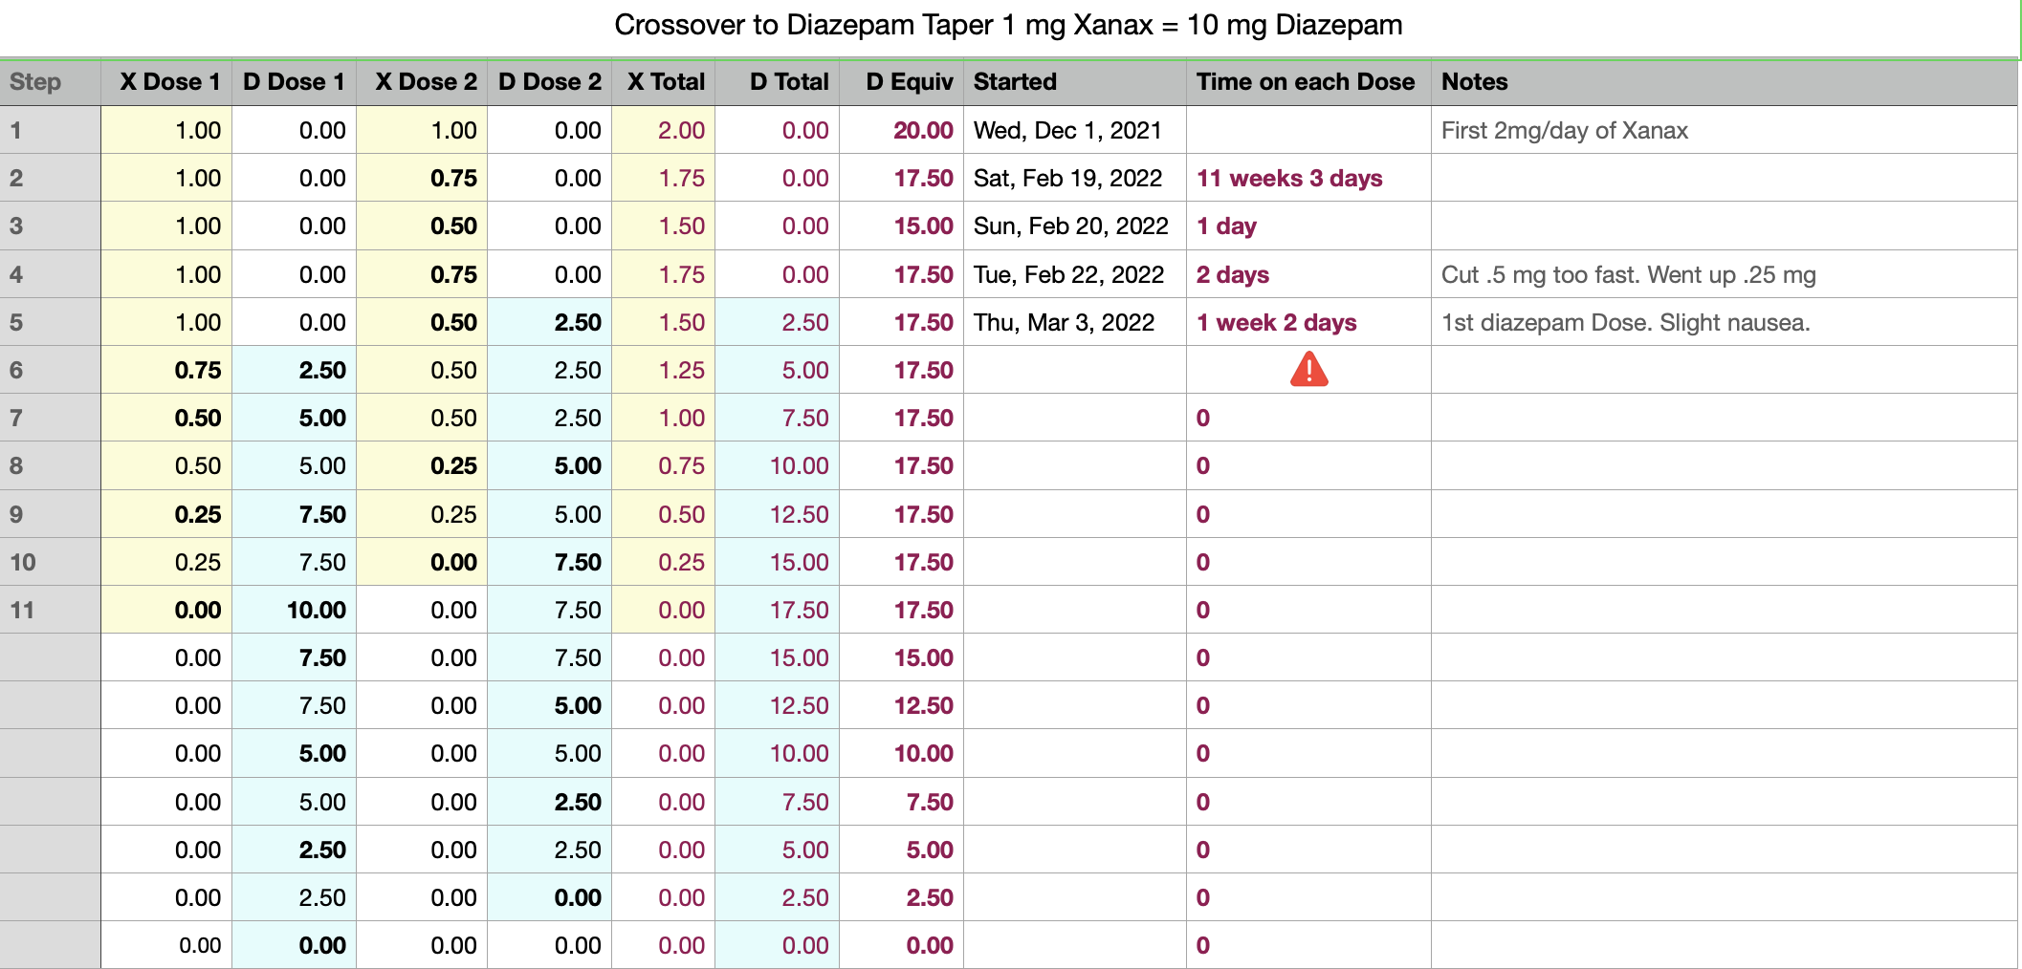The width and height of the screenshot is (2022, 969).
Task: Select cell 'Wed, Dec 1, 2021'
Action: [x=1075, y=130]
